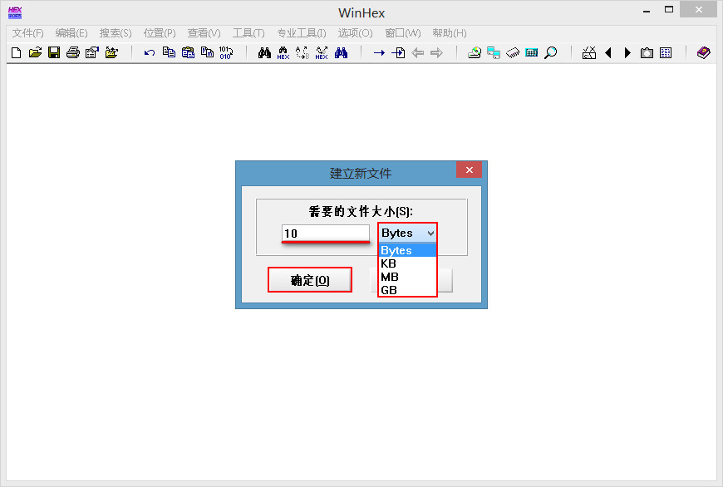Click the Go To Sector page-arrow icon
Image resolution: width=723 pixels, height=487 pixels.
coord(398,53)
